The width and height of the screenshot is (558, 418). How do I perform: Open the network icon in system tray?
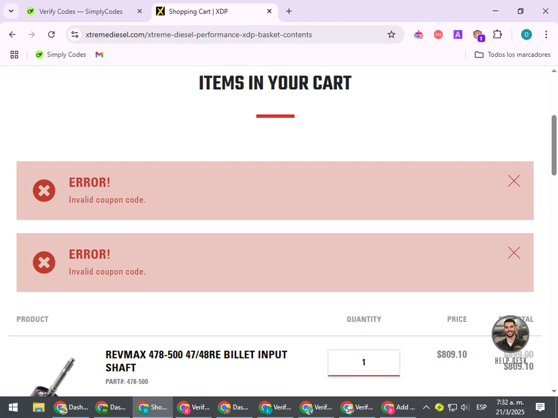point(452,407)
